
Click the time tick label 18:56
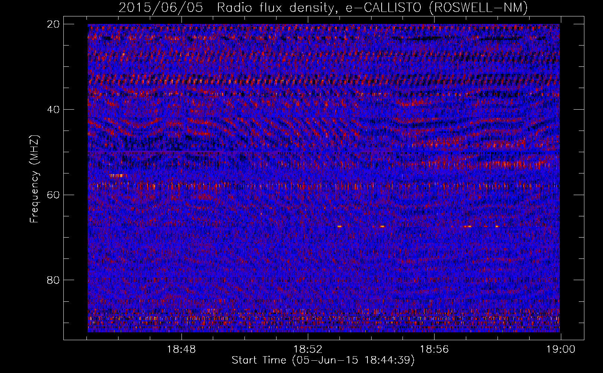[x=434, y=350]
